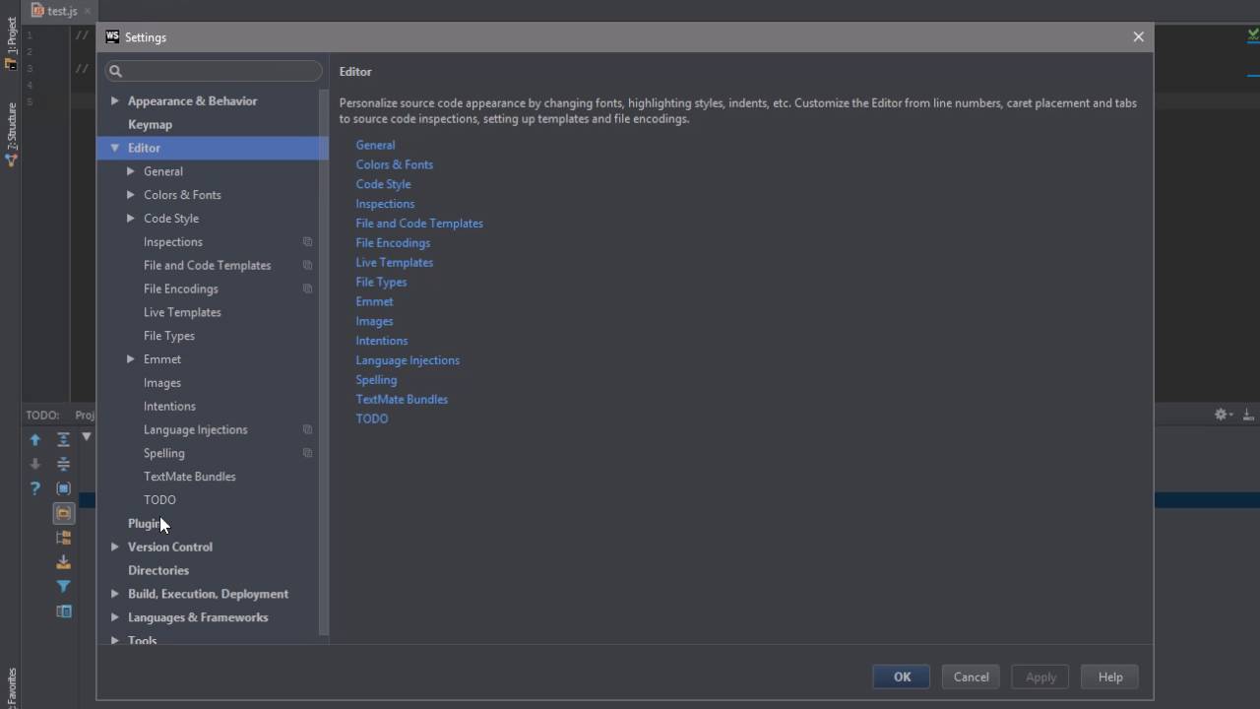Open TODO link in Editor overview
The width and height of the screenshot is (1260, 709).
pos(372,419)
